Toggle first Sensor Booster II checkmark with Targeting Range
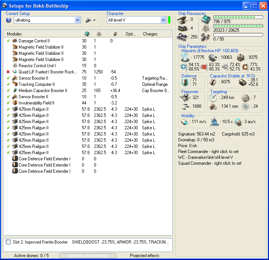Image resolution: width=269 pixels, height=260 pixels. 8,78
